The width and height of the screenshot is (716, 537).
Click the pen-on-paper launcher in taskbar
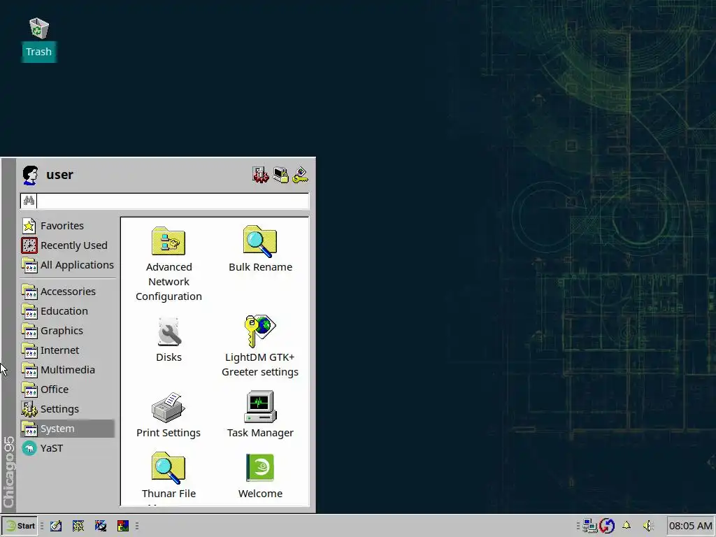pyautogui.click(x=56, y=526)
